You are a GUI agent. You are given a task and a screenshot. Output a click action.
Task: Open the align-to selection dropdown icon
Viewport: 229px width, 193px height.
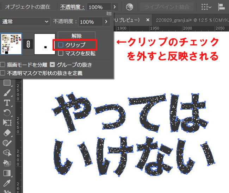tap(206, 7)
